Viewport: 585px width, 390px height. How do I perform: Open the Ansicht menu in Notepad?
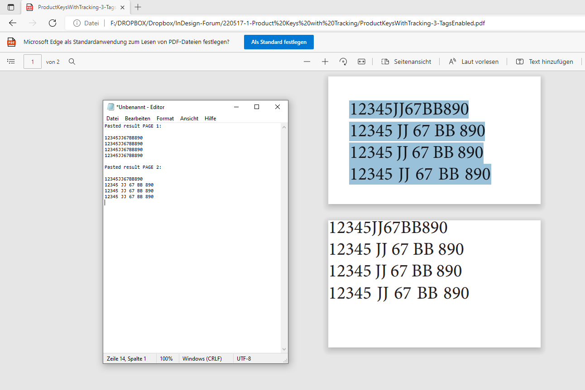click(189, 118)
